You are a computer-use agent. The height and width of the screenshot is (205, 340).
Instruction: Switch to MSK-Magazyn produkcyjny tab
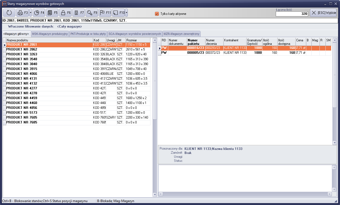tap(50, 34)
